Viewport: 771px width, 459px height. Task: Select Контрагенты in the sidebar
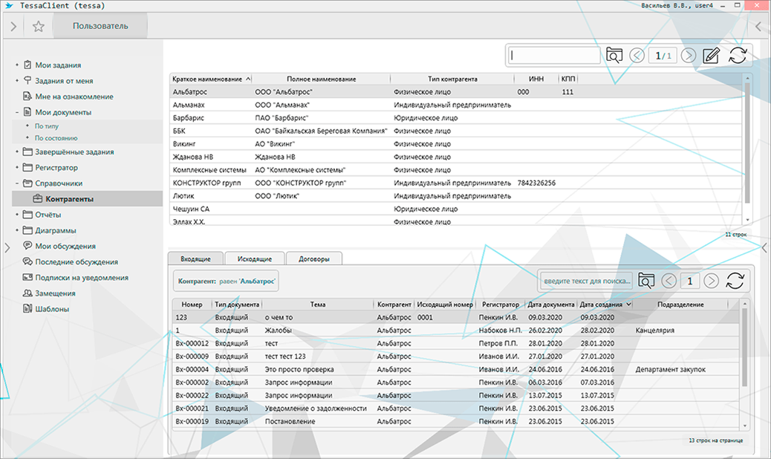(69, 199)
